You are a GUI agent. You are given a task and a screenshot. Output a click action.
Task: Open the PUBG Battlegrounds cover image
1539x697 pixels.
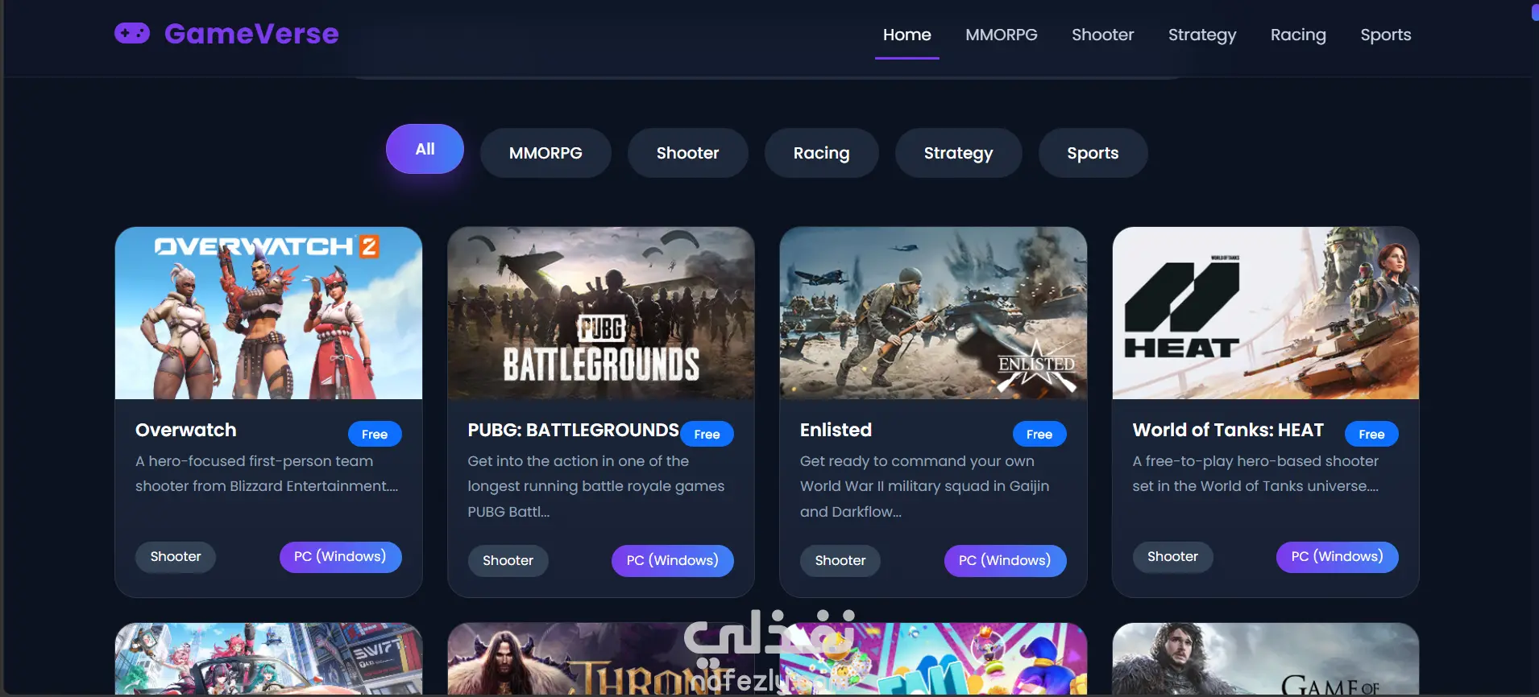pyautogui.click(x=601, y=313)
